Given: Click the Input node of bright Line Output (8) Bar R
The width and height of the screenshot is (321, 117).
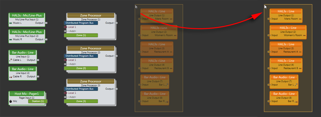Looking at the screenshot, I should coord(269,101).
